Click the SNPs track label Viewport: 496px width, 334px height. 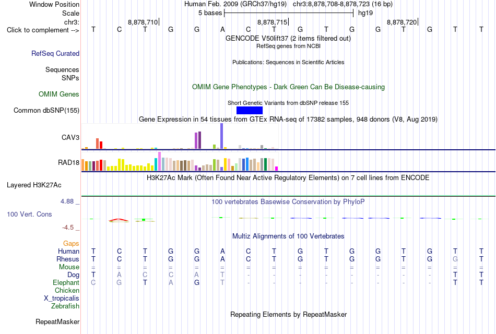(x=70, y=78)
